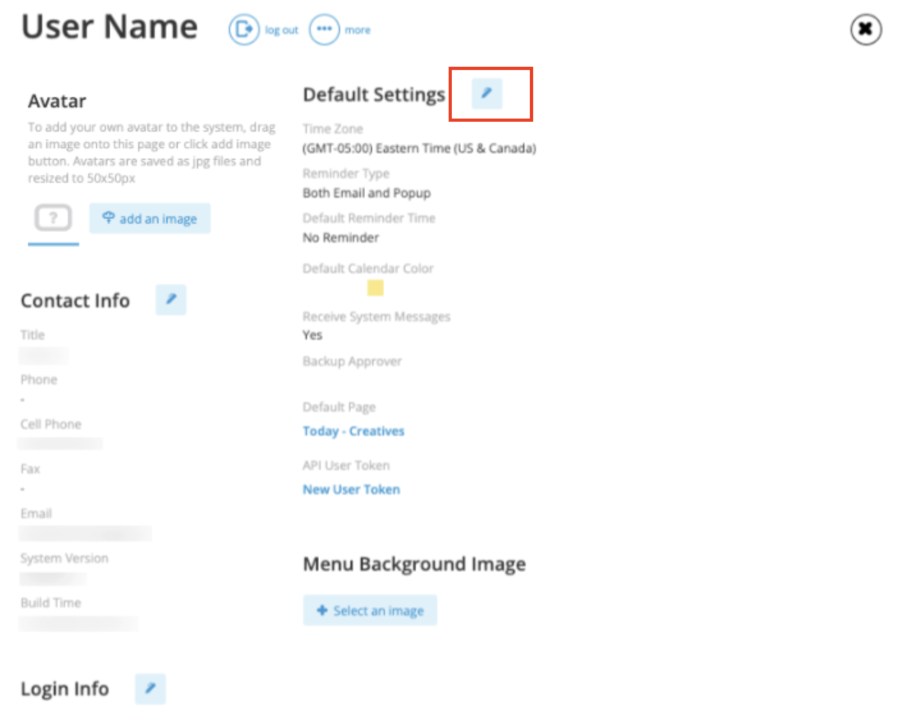The width and height of the screenshot is (898, 725).
Task: Click the 'more' text label
Action: [358, 30]
